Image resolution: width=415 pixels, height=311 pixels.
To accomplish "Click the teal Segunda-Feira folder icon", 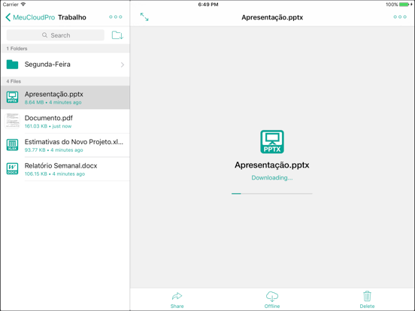I will point(12,65).
